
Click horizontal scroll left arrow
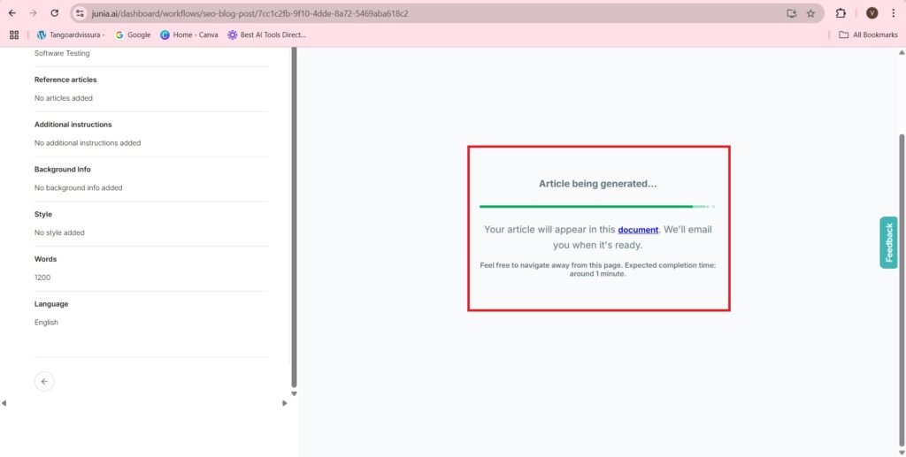click(x=4, y=403)
